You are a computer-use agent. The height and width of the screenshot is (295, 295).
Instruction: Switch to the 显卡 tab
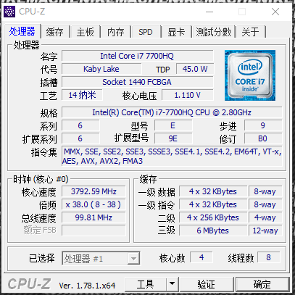pyautogui.click(x=176, y=32)
